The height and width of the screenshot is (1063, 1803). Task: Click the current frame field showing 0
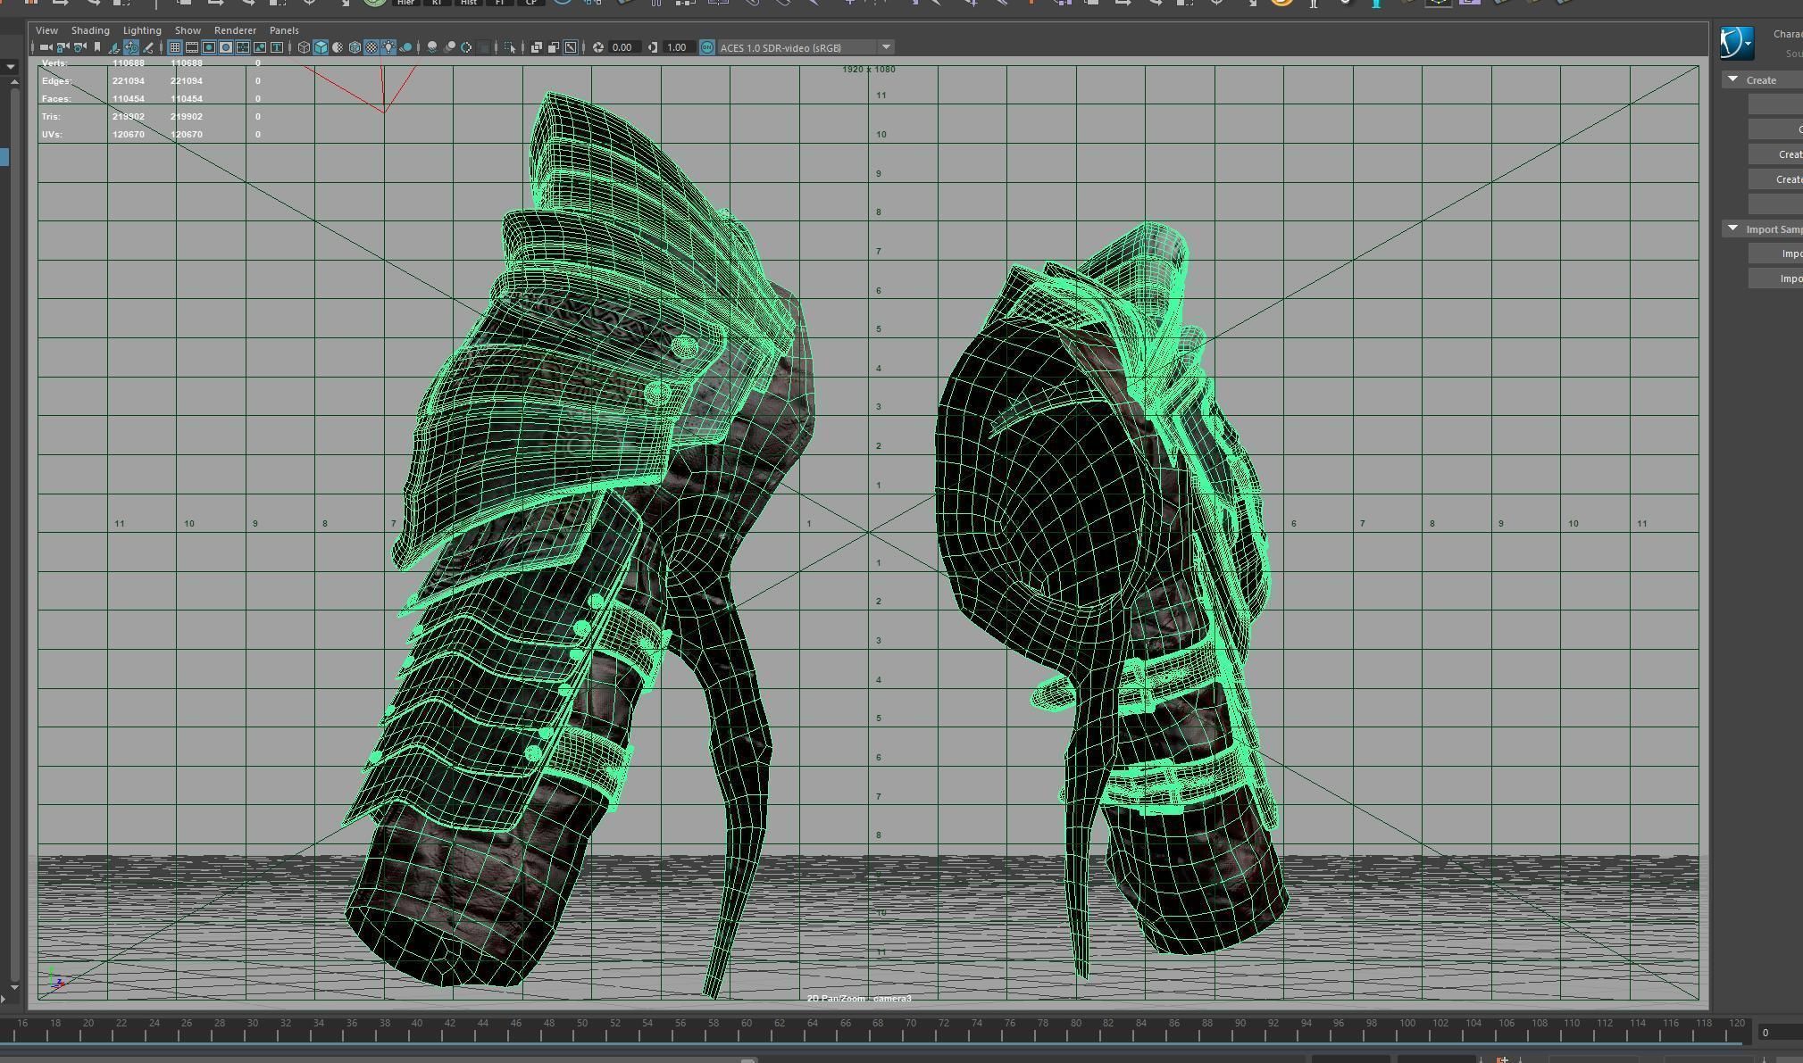click(x=1780, y=1033)
